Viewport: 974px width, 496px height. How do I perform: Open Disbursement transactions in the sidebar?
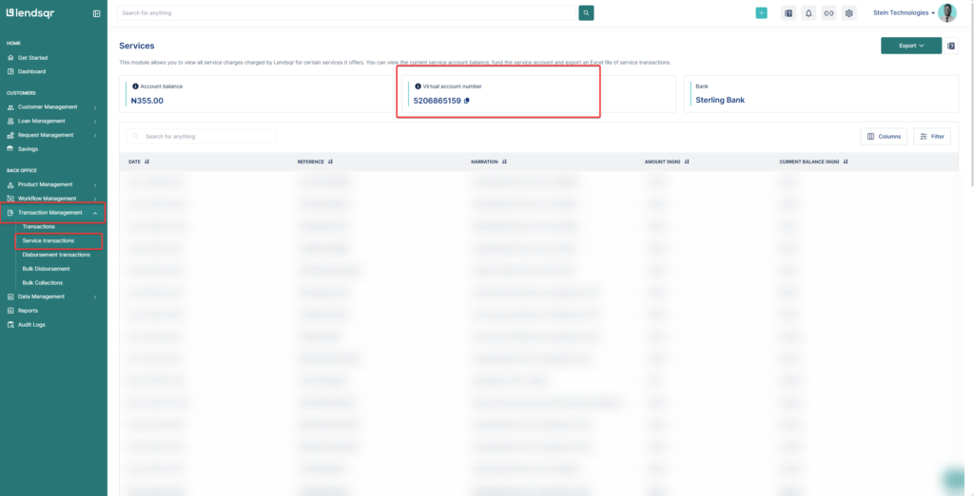[x=56, y=255]
